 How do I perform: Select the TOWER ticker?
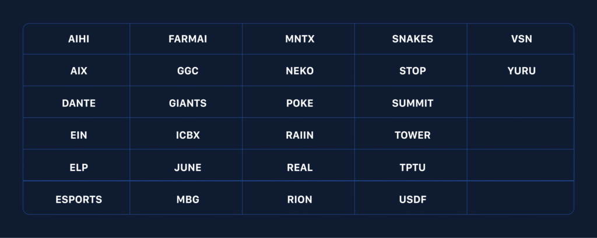tap(412, 135)
